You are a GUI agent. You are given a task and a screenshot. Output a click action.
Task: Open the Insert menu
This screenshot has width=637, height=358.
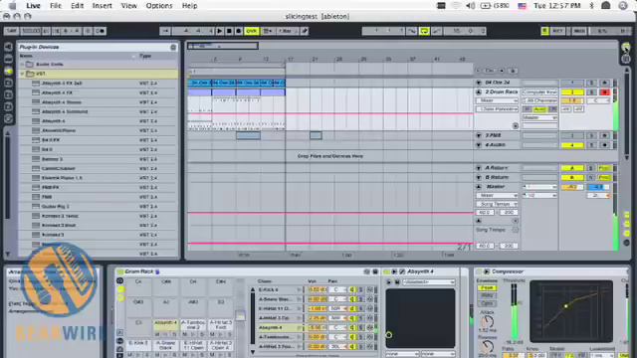(x=102, y=6)
